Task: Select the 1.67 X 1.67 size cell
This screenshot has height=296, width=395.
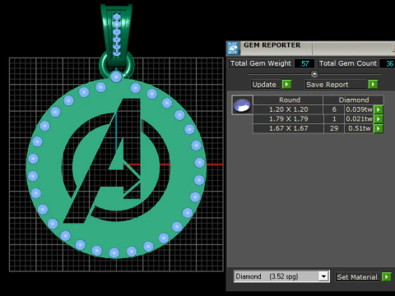Action: (288, 128)
